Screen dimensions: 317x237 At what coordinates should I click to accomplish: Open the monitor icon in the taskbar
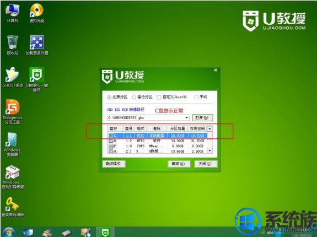coord(28,233)
